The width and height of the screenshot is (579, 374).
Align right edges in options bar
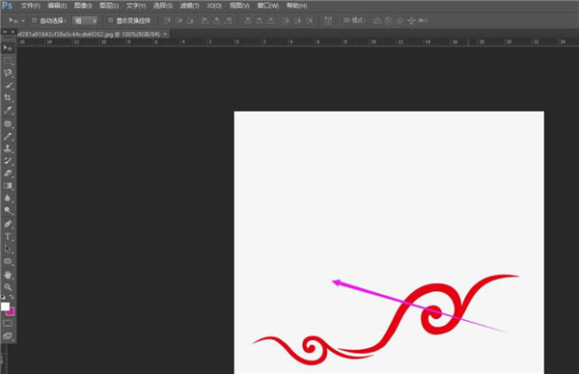pyautogui.click(x=229, y=20)
